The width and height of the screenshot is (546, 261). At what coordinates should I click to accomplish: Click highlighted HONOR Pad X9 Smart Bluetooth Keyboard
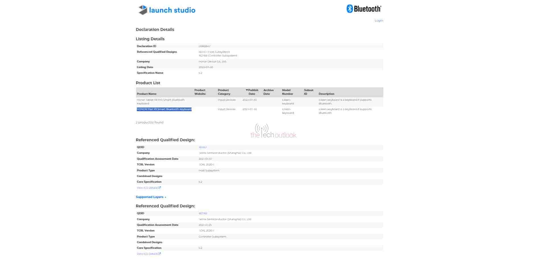tap(164, 109)
